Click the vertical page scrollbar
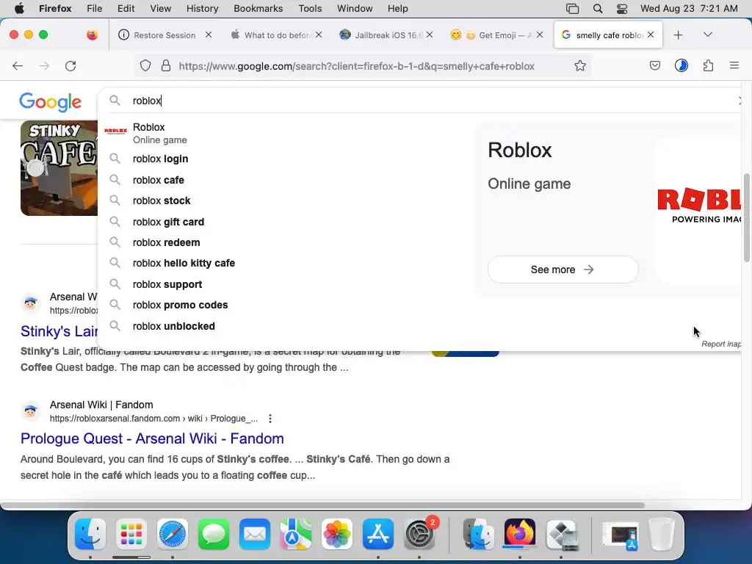The image size is (752, 564). (746, 217)
